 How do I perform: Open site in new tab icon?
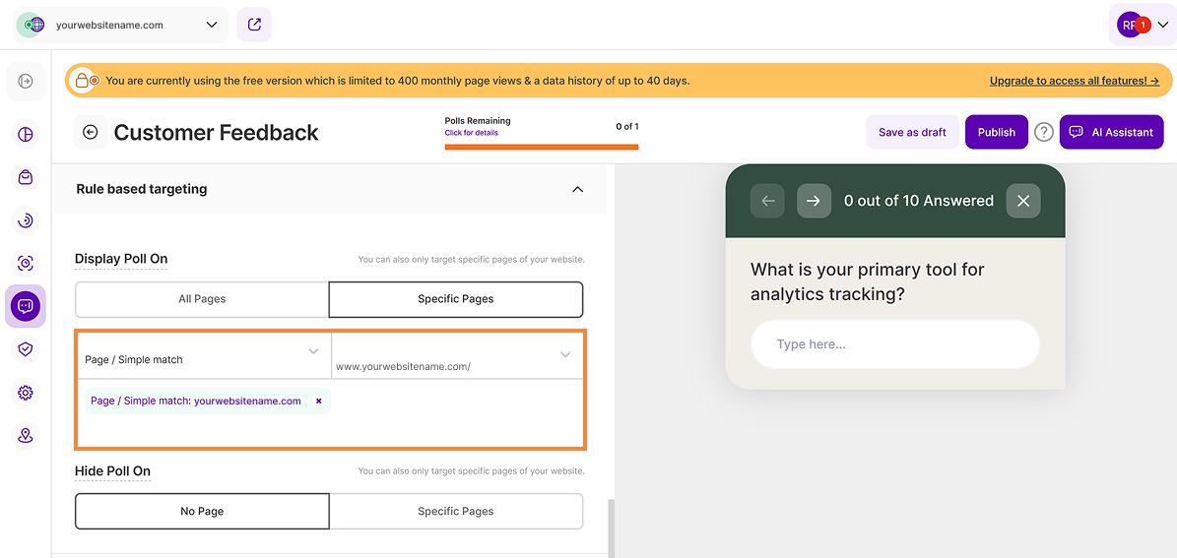[254, 25]
